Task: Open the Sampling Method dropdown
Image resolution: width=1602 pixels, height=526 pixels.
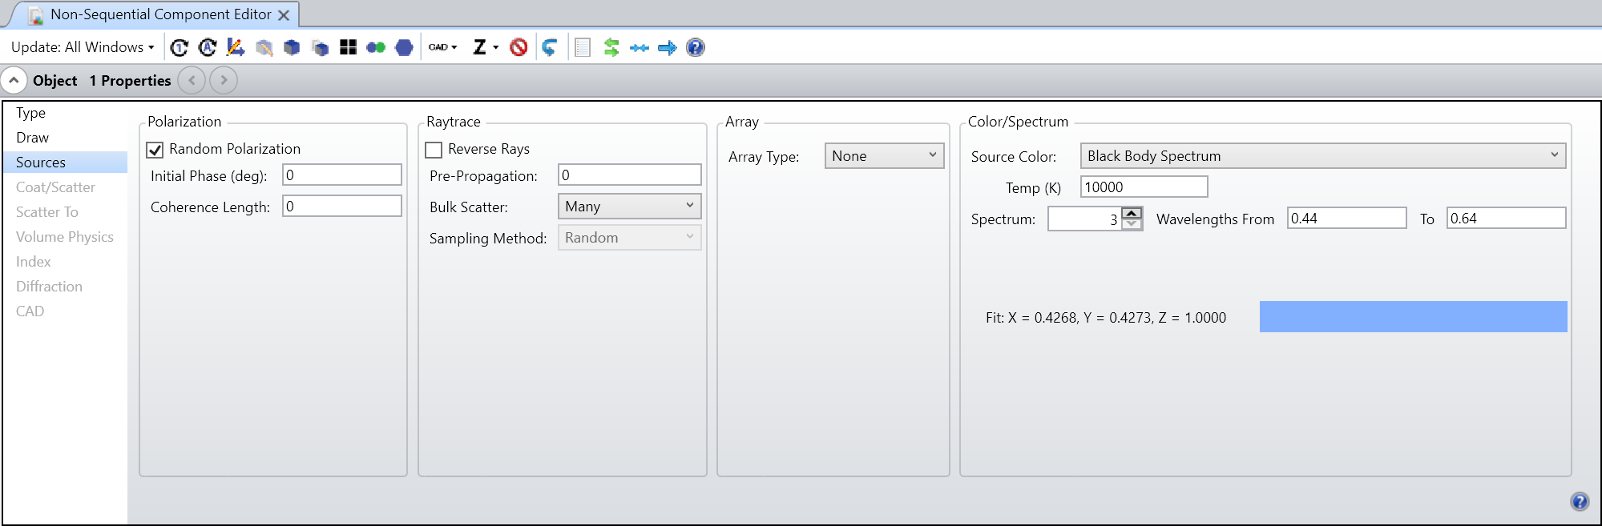Action: click(x=630, y=238)
